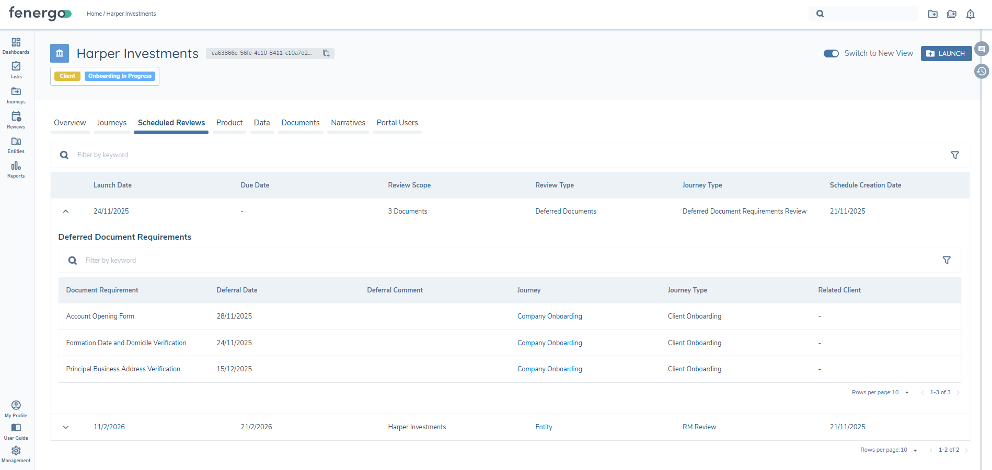Collapse the Deferred Documents review row
992x470 pixels.
(65, 211)
